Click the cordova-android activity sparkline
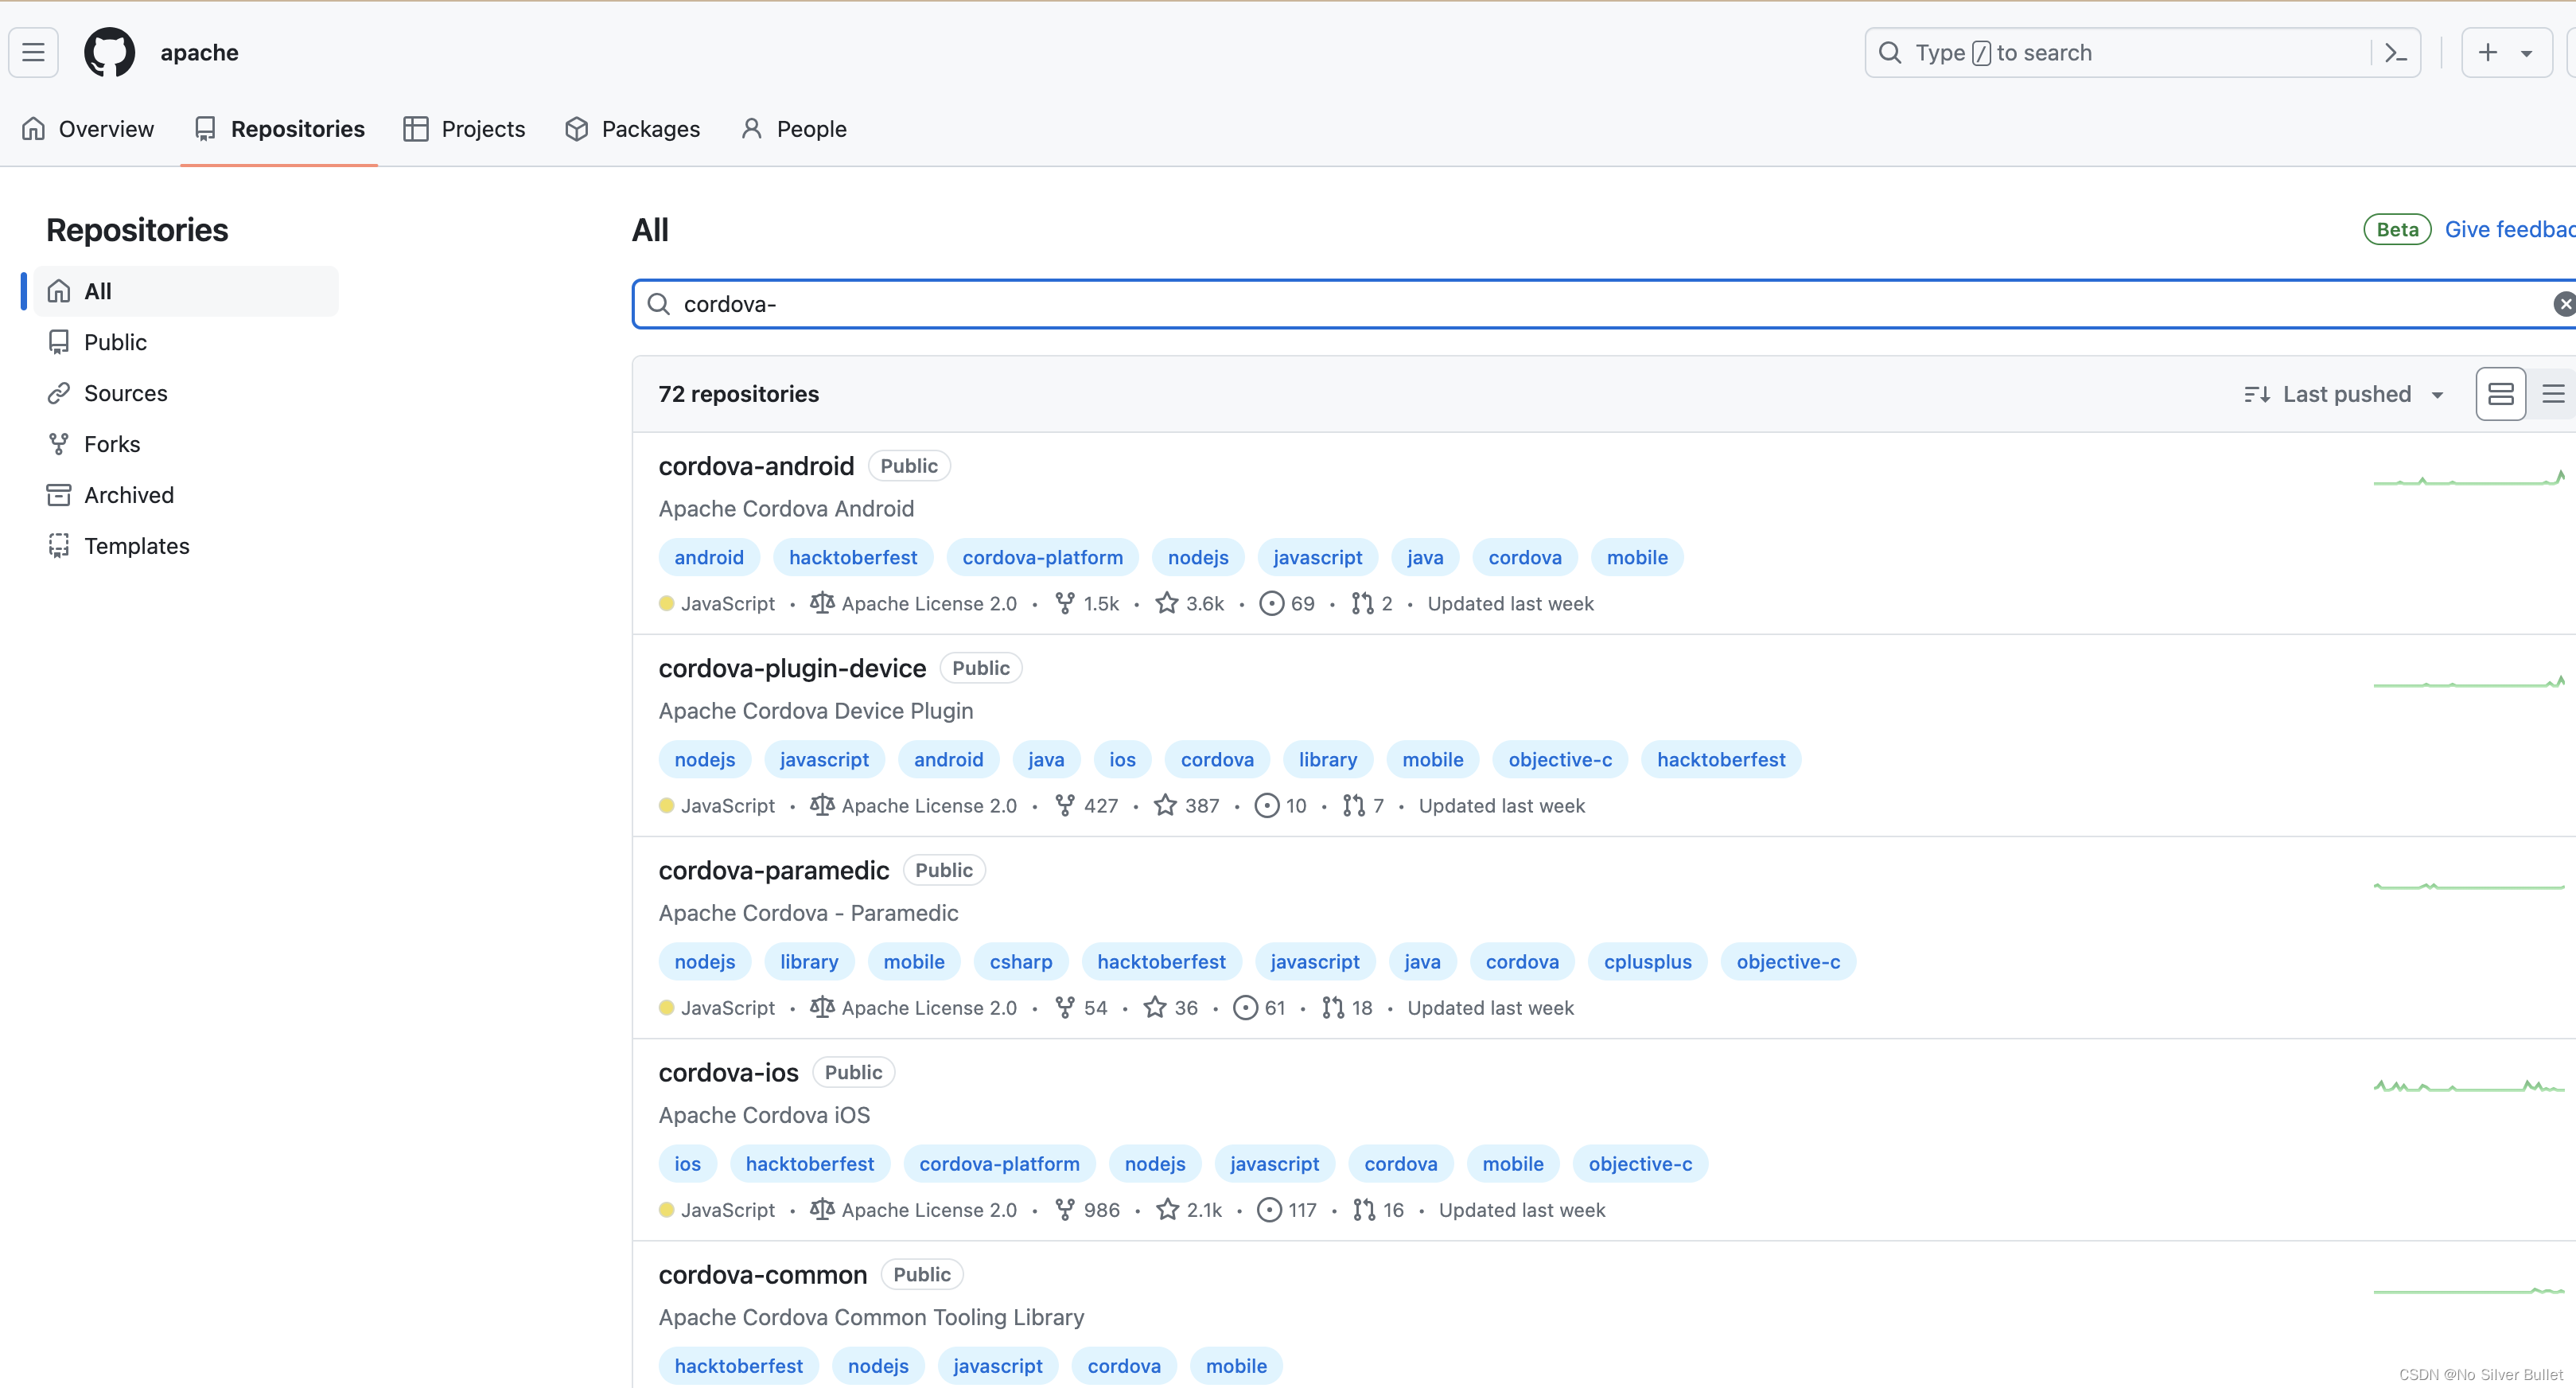 (x=2469, y=478)
